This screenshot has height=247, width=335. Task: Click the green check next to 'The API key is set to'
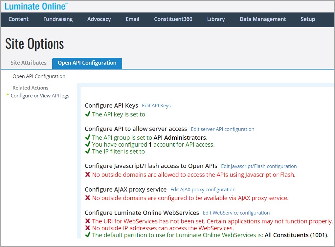point(88,114)
